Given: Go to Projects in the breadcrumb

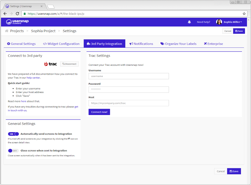Looking at the screenshot, I should click(17, 31).
